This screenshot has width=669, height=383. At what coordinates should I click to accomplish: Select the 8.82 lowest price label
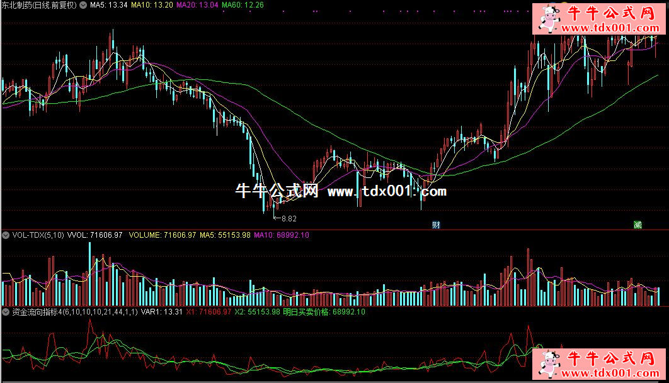coord(288,219)
